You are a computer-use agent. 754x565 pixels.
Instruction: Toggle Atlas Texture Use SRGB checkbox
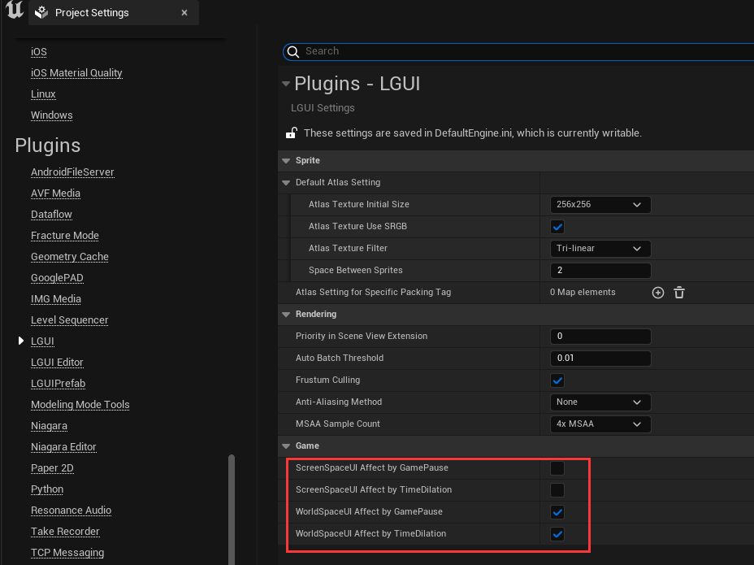pyautogui.click(x=557, y=227)
